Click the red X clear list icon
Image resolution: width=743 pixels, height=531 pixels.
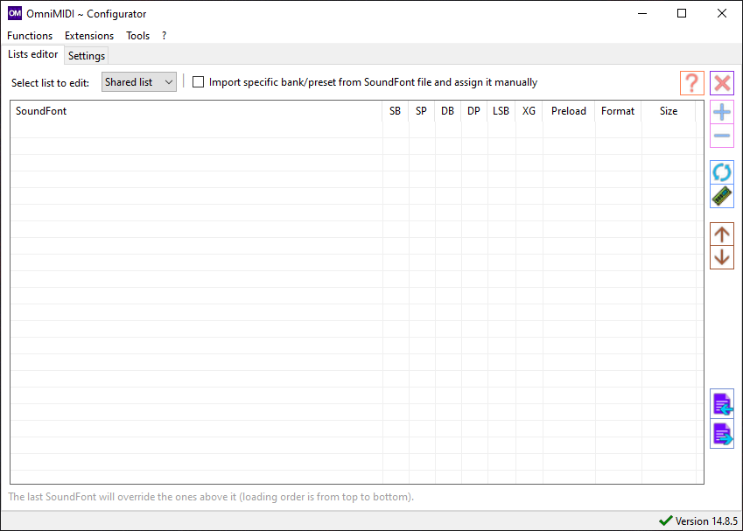point(722,83)
